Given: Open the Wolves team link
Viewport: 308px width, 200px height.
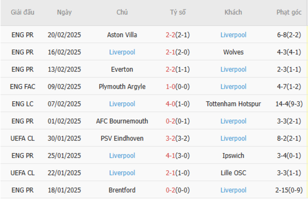Looking at the screenshot, I should click(233, 52).
